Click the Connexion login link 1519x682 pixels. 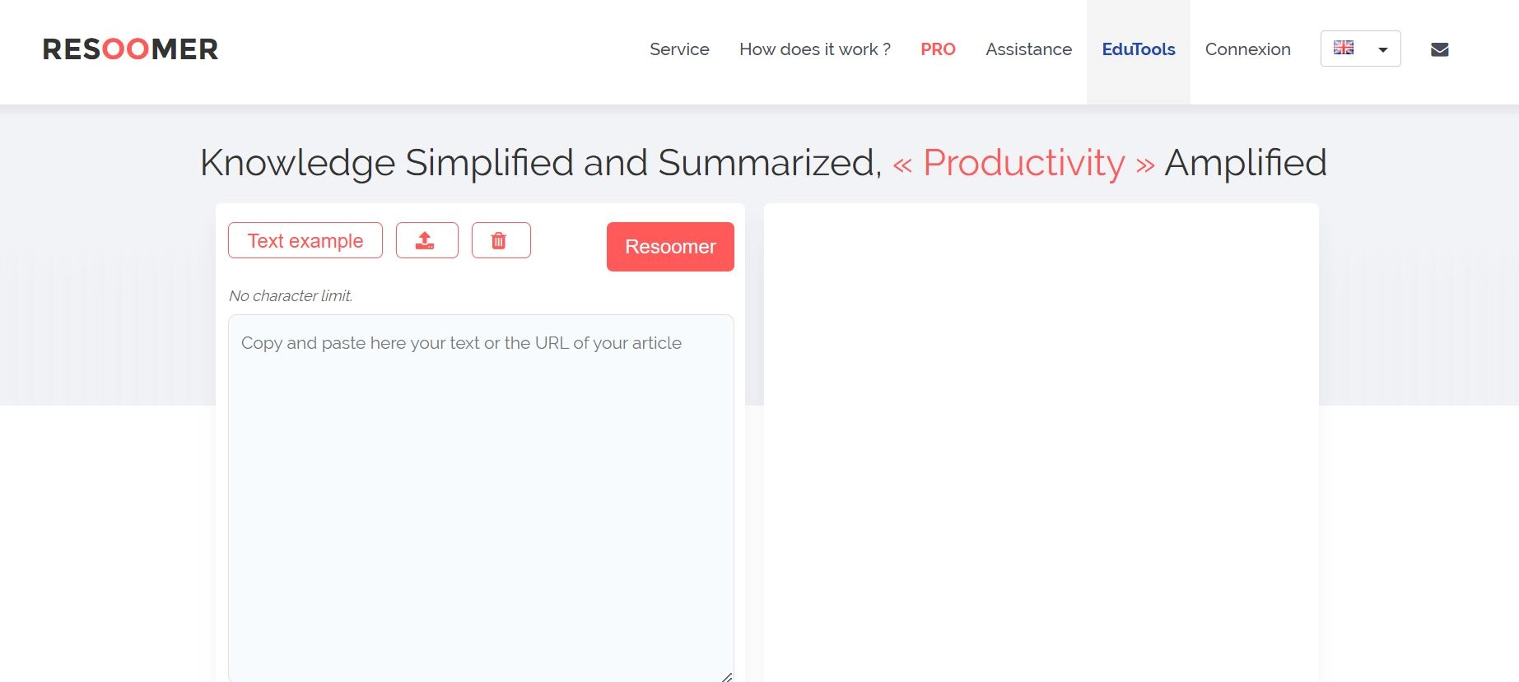point(1247,49)
